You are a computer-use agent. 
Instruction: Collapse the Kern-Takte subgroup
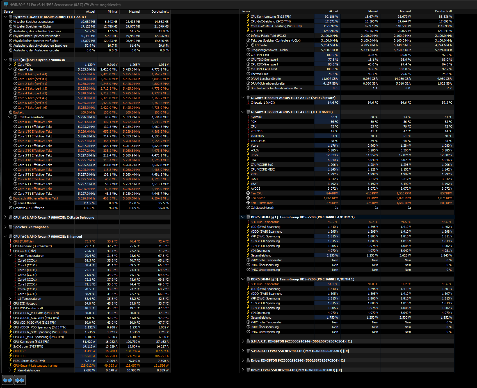pyautogui.click(x=10, y=69)
